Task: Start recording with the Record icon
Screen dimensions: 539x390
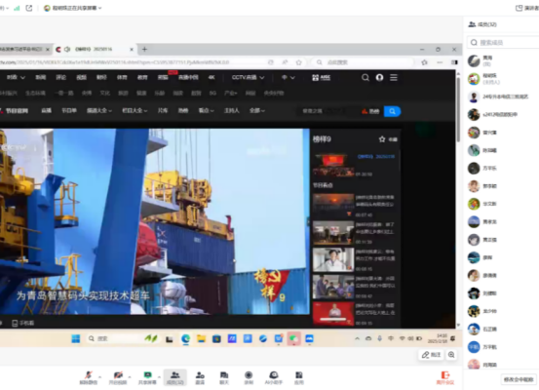Action: pyautogui.click(x=249, y=377)
